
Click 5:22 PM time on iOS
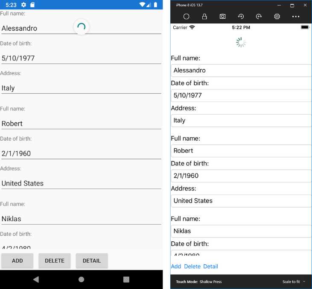pos(241,27)
